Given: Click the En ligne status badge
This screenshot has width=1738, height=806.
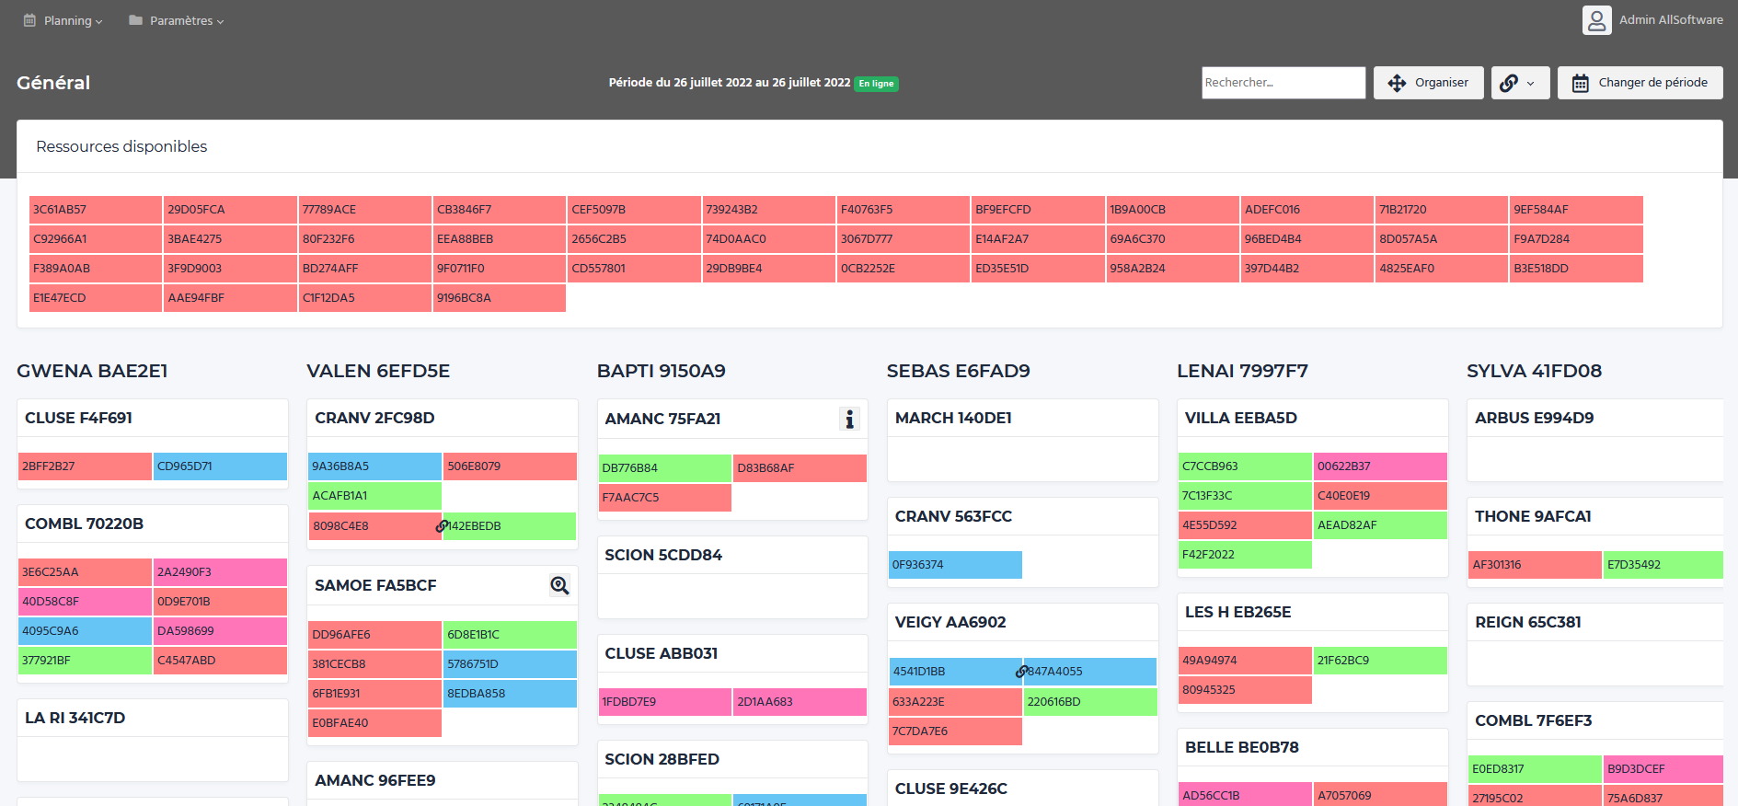Looking at the screenshot, I should tap(877, 84).
